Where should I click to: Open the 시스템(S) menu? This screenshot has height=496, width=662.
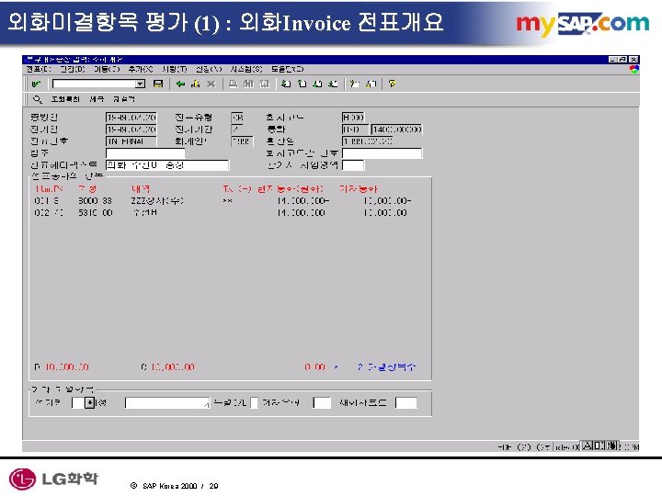(x=246, y=69)
